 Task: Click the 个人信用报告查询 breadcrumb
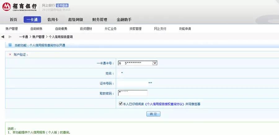pos(61,37)
